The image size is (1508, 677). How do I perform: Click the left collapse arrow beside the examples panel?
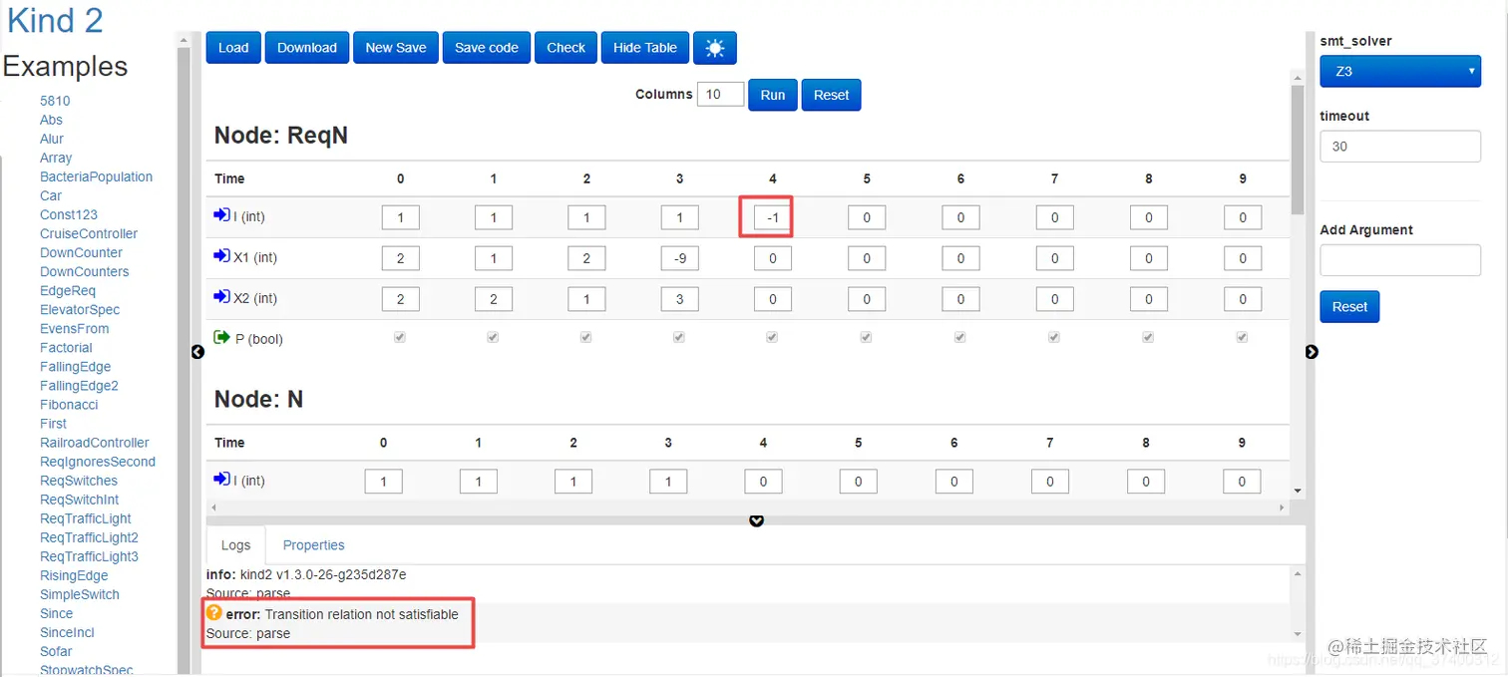click(x=197, y=352)
